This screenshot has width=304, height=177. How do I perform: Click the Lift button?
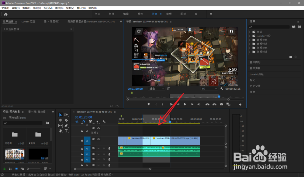[207, 104]
